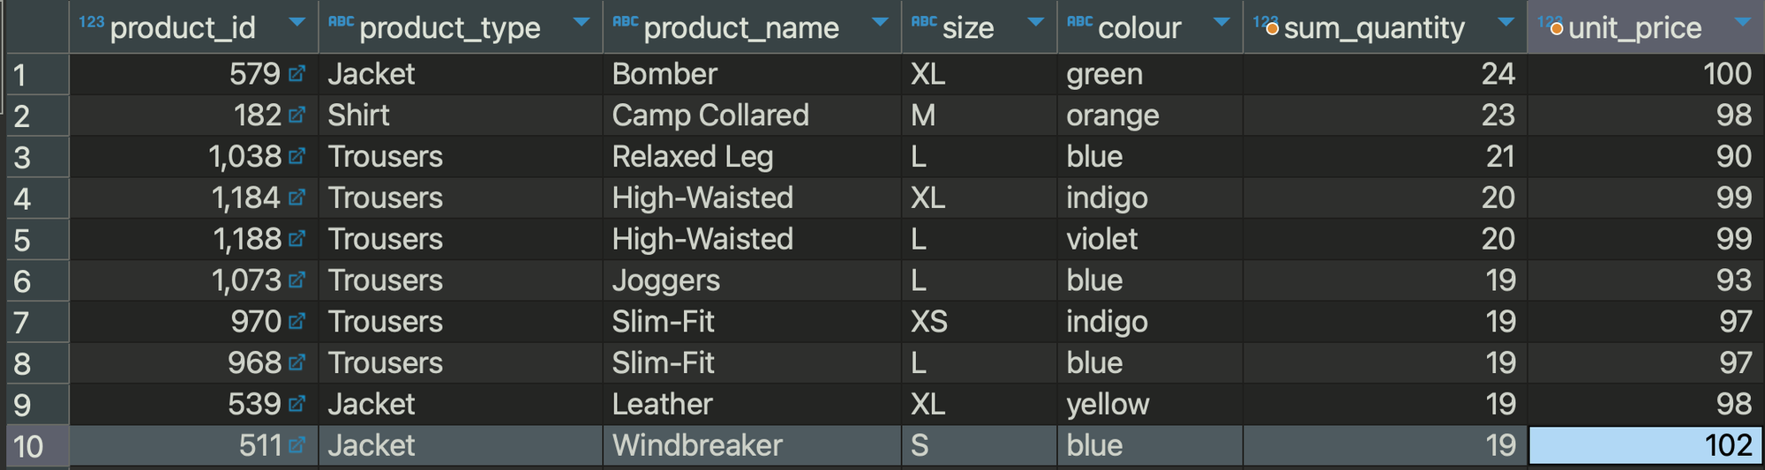Select row number 1 header
This screenshot has height=470, width=1765.
click(x=36, y=75)
